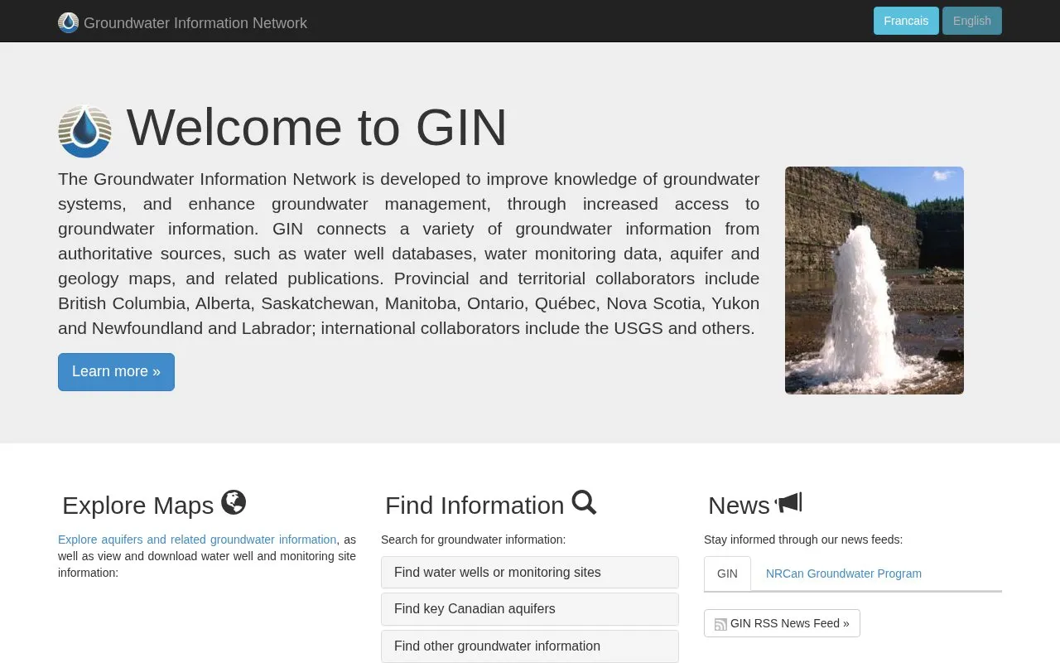Click the megaphone icon beside News
The height and width of the screenshot is (663, 1060).
788,502
